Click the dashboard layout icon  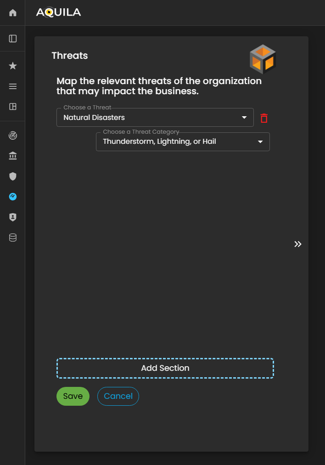13,107
